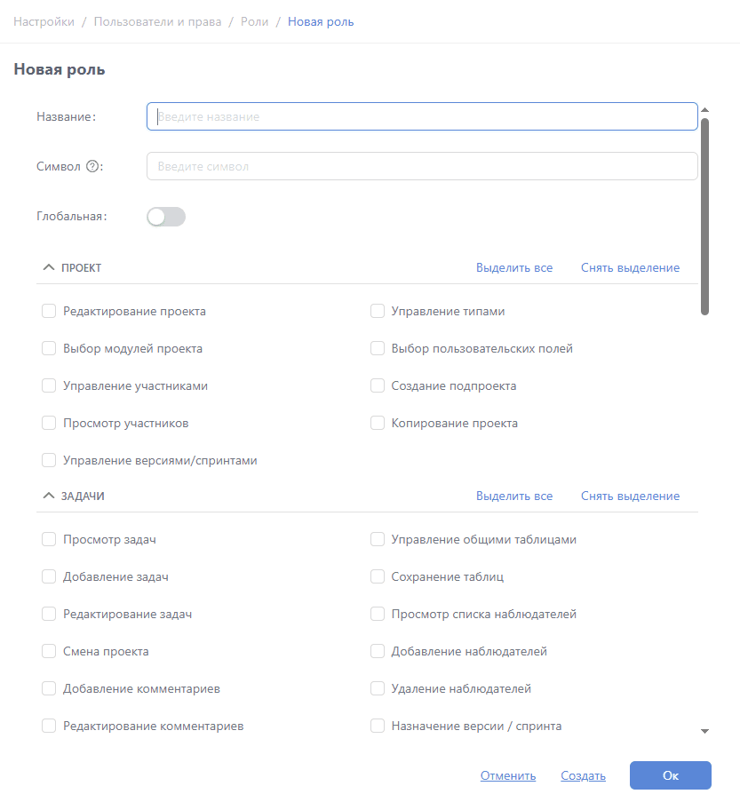Open Настройки breadcrumb
Viewport: 740px width, 802px height.
(44, 21)
